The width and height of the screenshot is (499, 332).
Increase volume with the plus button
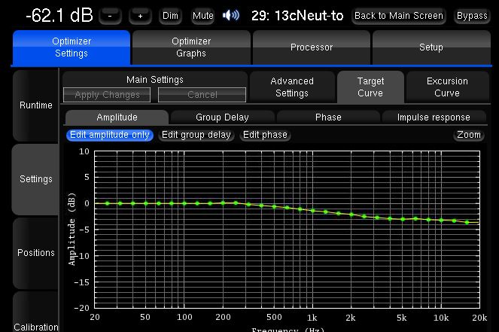(140, 16)
